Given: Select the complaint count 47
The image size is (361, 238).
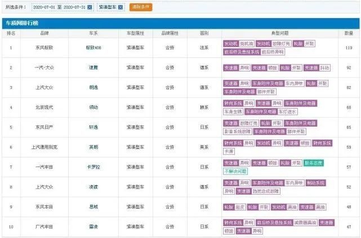Looking at the screenshot, I should (x=349, y=227).
